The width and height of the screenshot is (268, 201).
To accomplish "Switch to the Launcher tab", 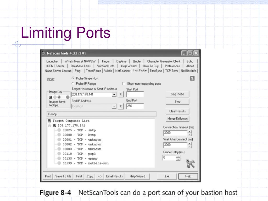I will pos(52,61).
